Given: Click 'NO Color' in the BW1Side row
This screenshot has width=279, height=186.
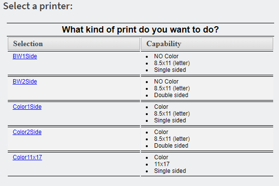Looking at the screenshot, I should point(166,56).
